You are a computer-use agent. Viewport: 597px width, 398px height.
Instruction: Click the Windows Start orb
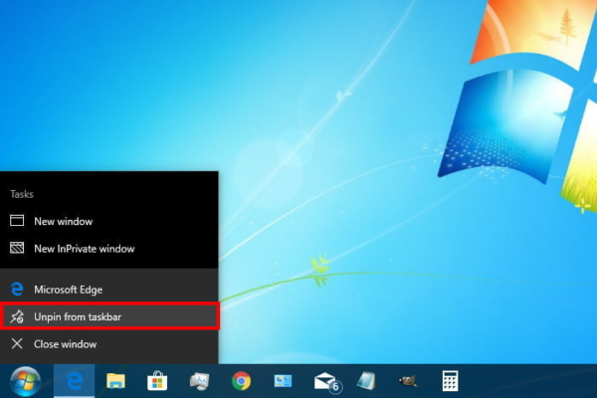pos(25,381)
